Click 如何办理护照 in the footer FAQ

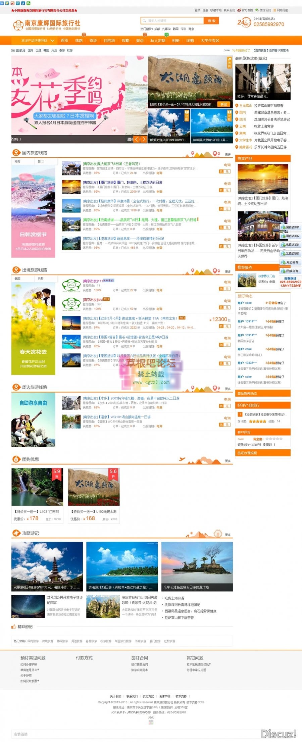point(29,664)
